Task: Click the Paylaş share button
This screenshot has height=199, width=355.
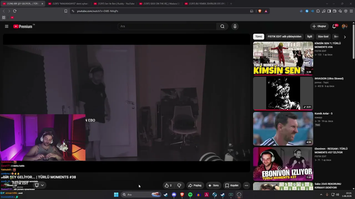Action: click(x=195, y=185)
